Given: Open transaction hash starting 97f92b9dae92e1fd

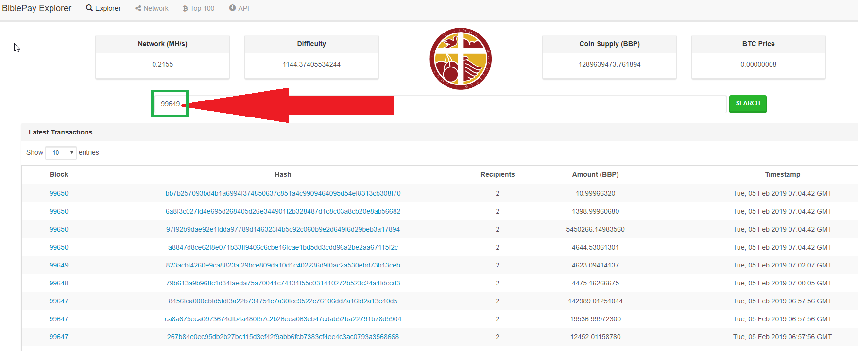Looking at the screenshot, I should [283, 229].
